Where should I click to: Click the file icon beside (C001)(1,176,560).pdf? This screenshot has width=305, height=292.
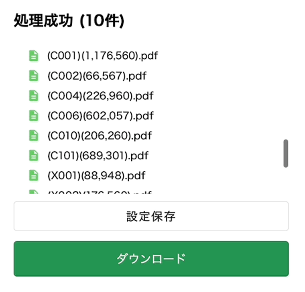pyautogui.click(x=34, y=56)
